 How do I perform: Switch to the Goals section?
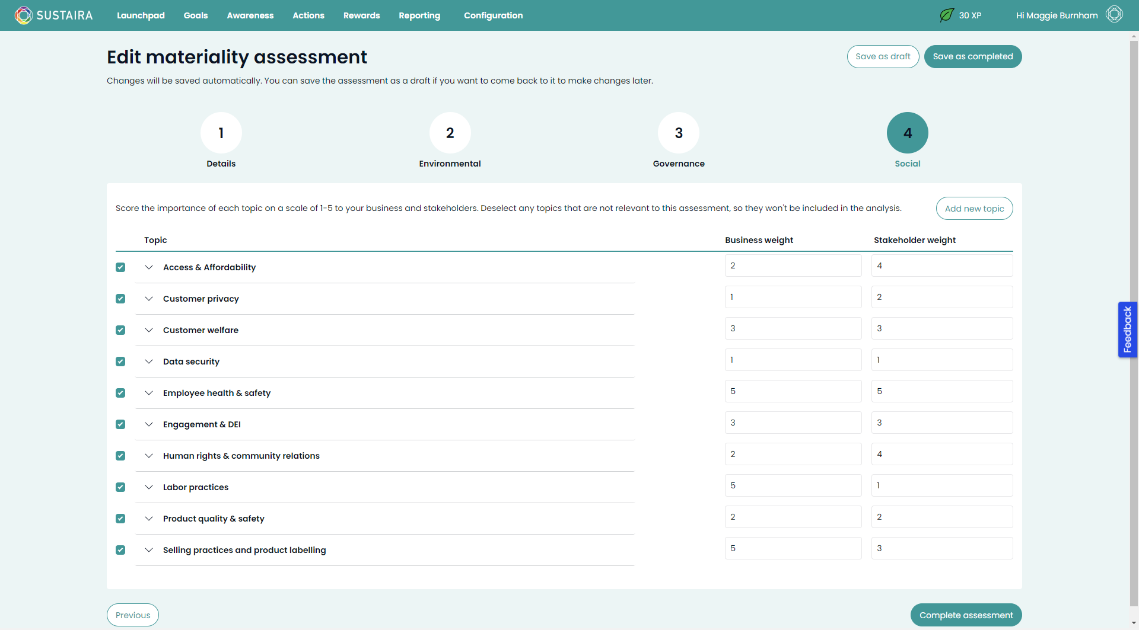coord(195,15)
